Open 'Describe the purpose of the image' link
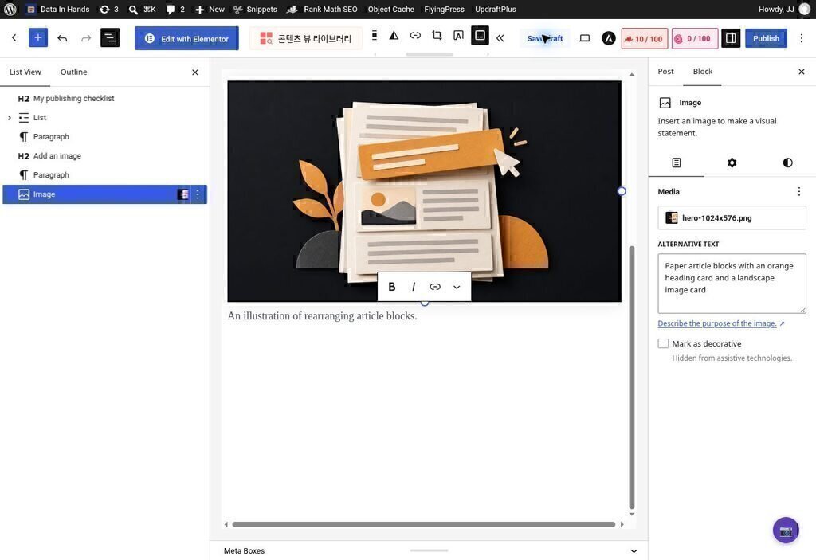The image size is (816, 560). tap(717, 323)
